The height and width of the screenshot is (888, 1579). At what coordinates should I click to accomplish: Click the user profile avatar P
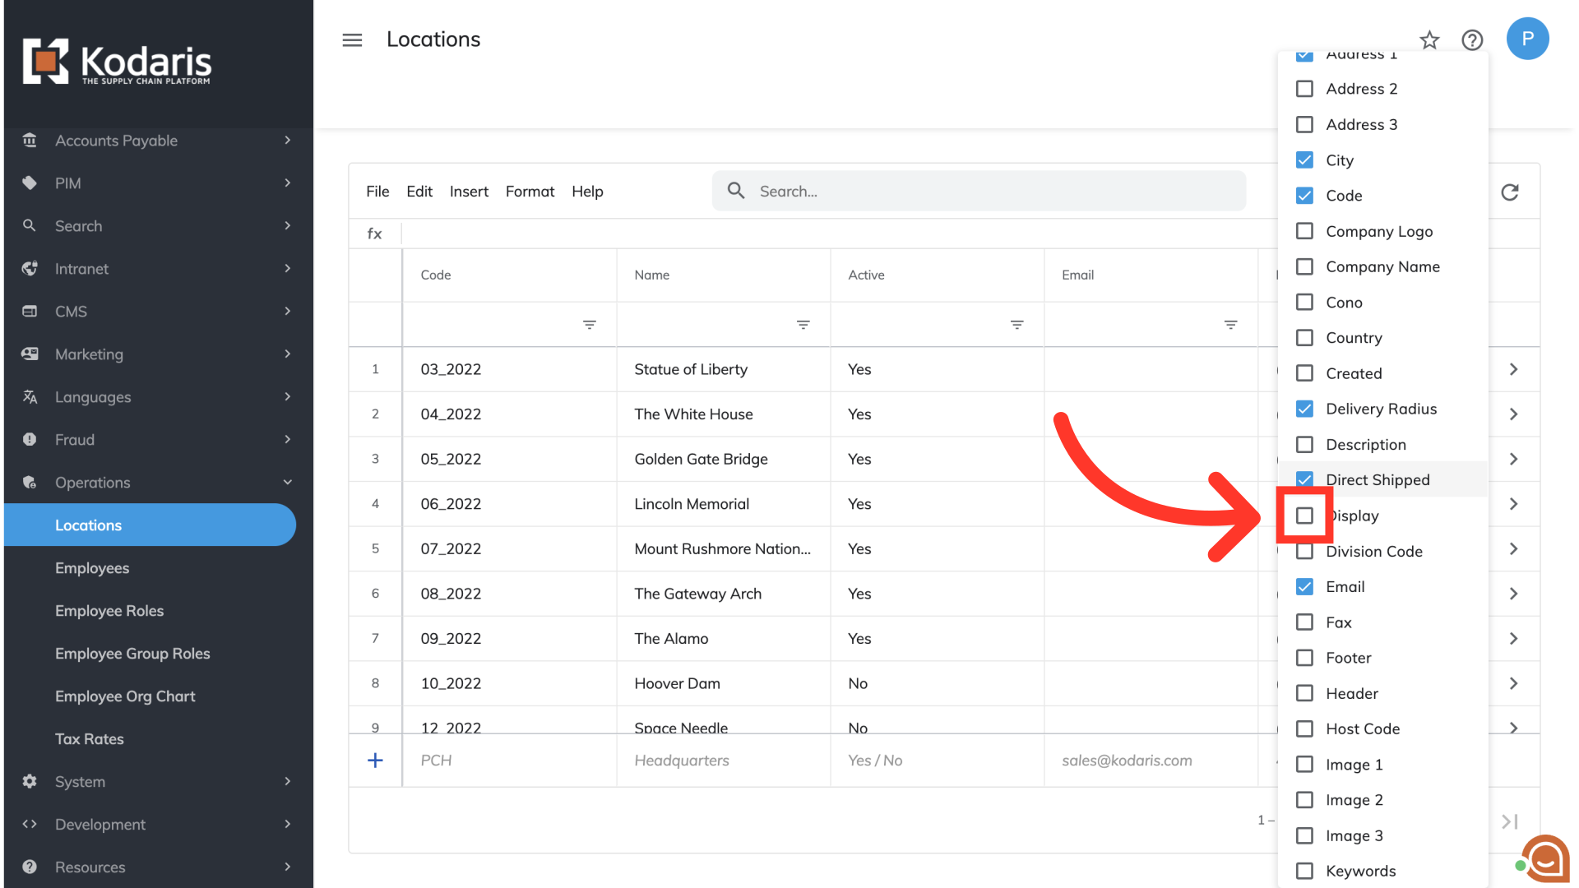[x=1527, y=39]
